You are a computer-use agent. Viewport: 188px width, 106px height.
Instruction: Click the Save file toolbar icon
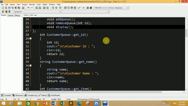[9, 8]
